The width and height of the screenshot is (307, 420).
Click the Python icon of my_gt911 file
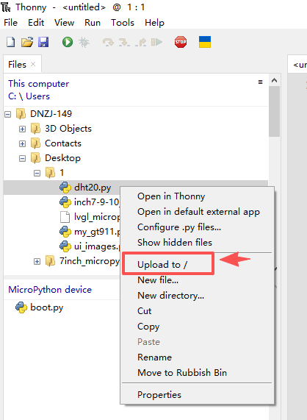point(65,232)
